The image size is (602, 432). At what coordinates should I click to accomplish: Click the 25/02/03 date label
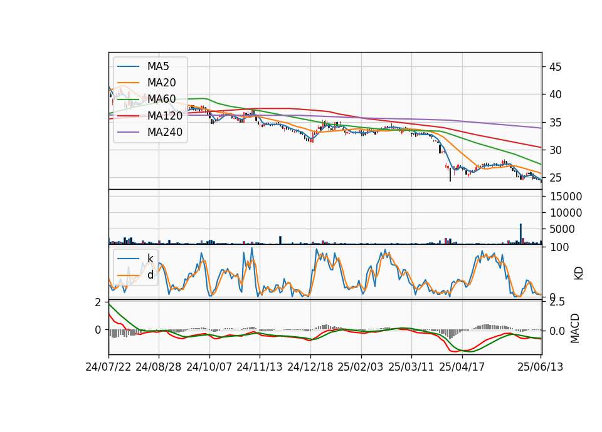361,367
